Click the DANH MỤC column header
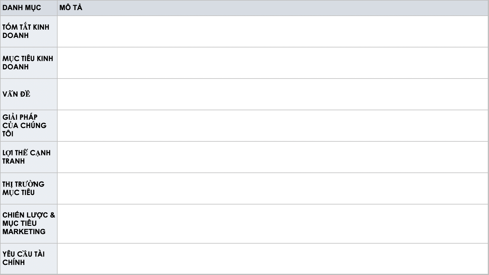Screen dimensions: 489x275 point(22,8)
